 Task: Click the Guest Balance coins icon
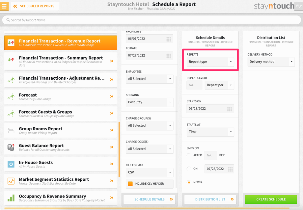(x=11, y=147)
